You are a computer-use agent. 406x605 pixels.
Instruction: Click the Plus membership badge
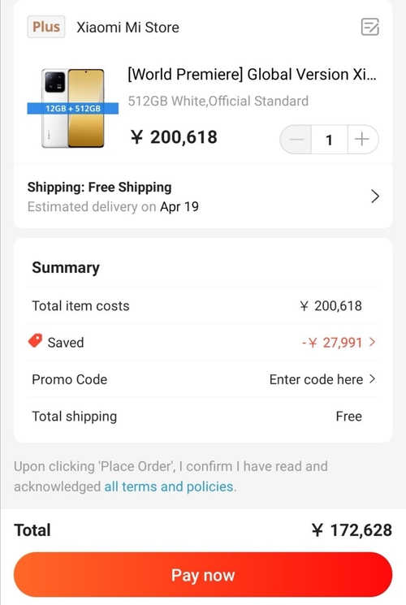pyautogui.click(x=46, y=27)
